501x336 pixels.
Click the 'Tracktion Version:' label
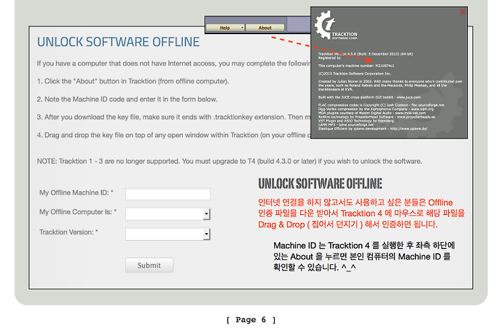(x=68, y=232)
